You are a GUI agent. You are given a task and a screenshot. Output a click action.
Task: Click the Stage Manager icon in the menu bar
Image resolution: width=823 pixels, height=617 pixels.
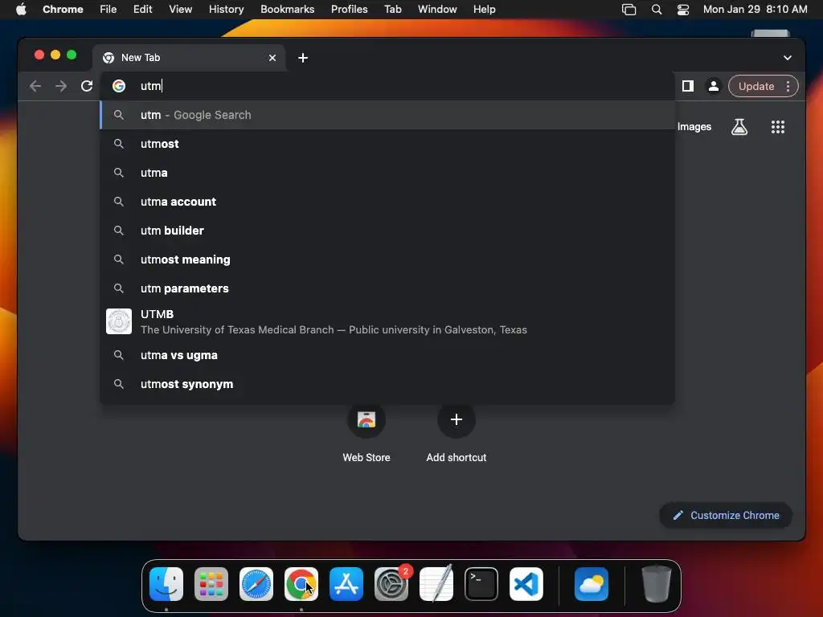point(629,10)
